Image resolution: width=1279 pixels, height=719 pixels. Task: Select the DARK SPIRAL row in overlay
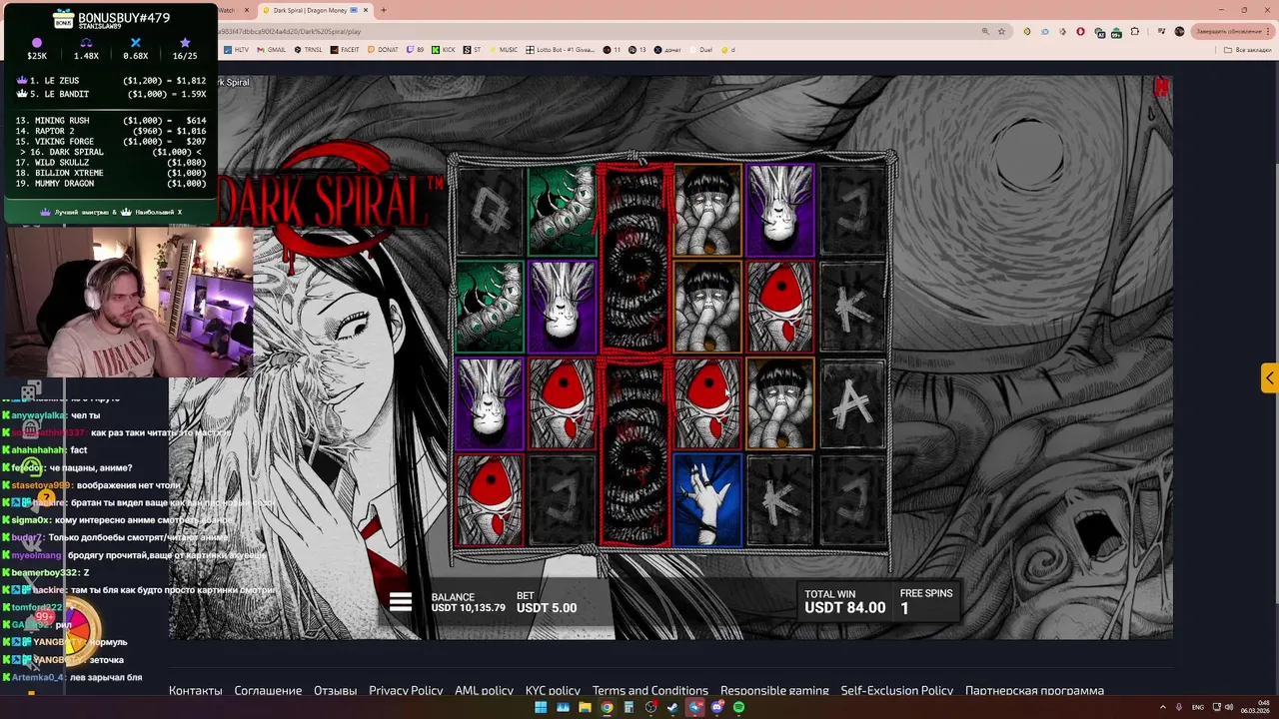(112, 152)
